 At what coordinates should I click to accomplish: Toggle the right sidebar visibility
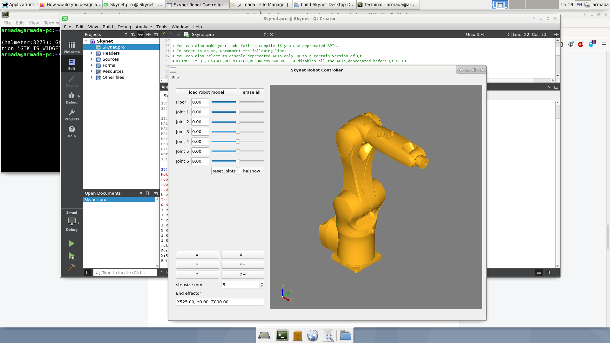[548, 272]
